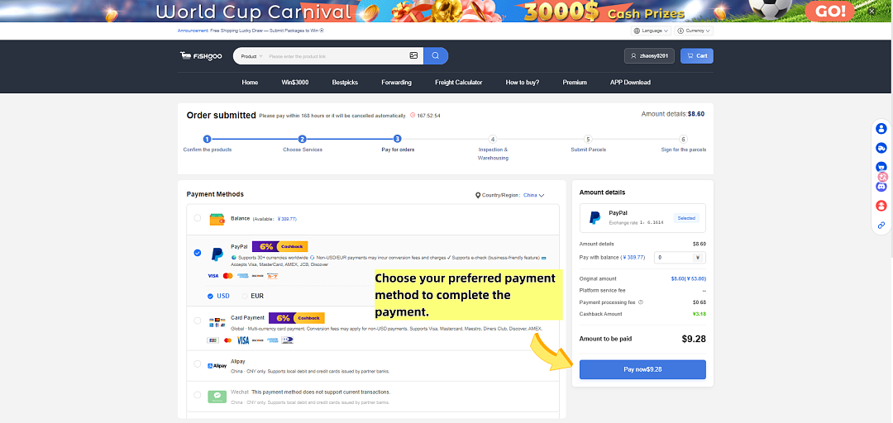Select the Alipay radio button
The height and width of the screenshot is (423, 893).
[197, 364]
